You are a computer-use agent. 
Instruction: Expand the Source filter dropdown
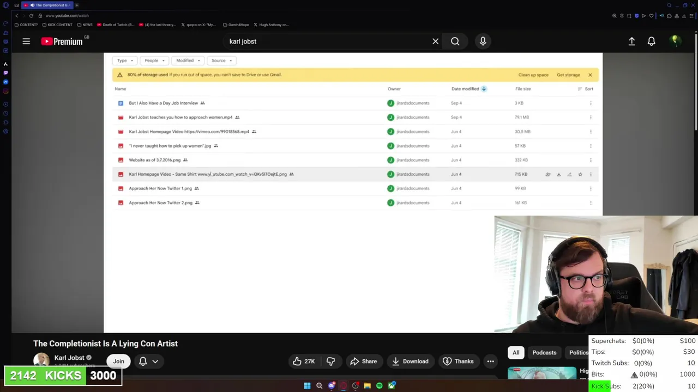coord(221,60)
